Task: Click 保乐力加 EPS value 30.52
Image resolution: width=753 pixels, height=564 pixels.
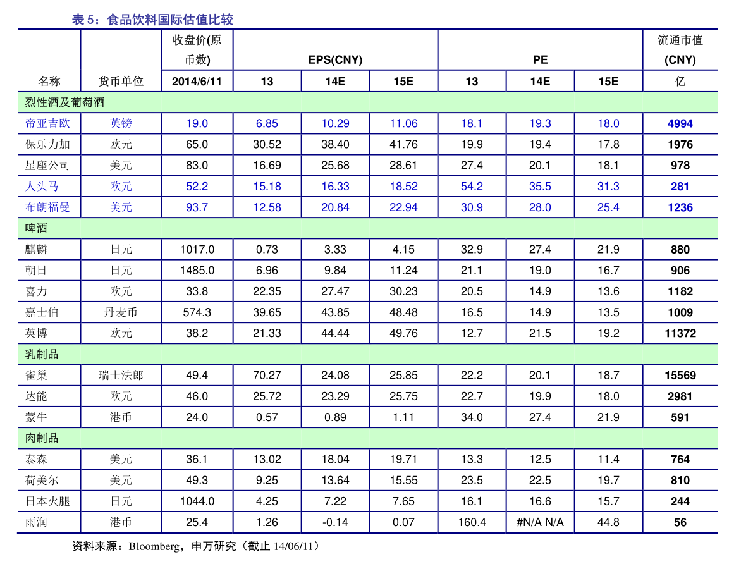Action: point(267,144)
